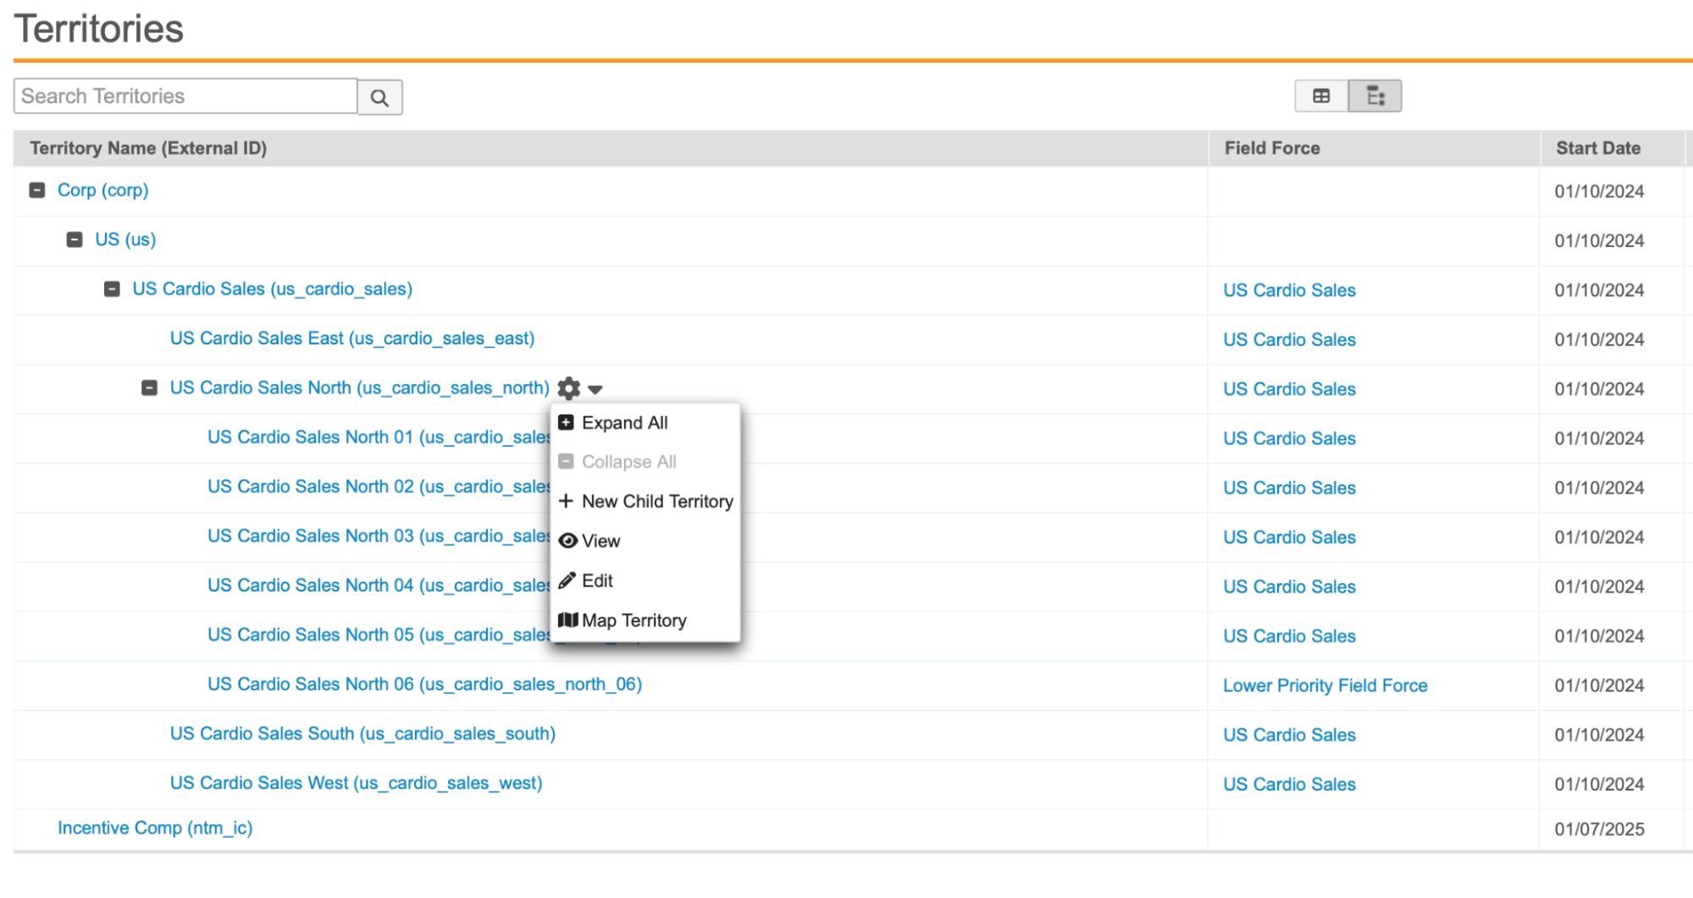
Task: Click the Start Date column header
Action: (1597, 148)
